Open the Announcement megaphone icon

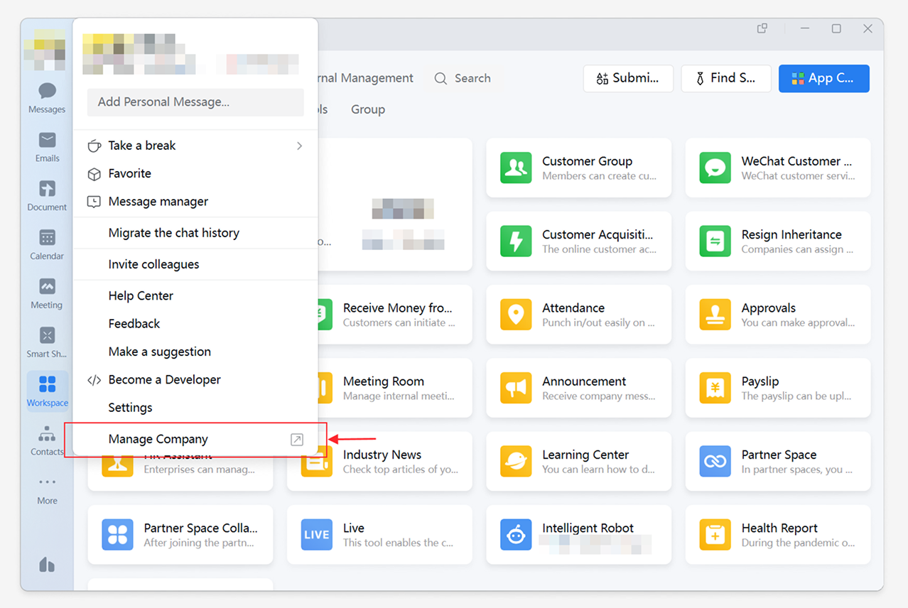[x=516, y=388]
